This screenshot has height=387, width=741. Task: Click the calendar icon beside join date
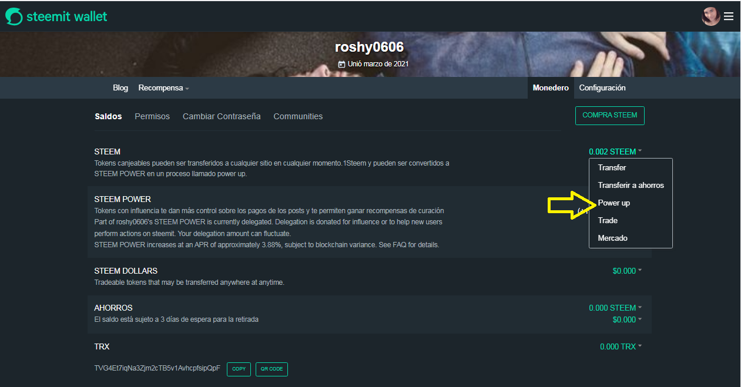tap(342, 64)
